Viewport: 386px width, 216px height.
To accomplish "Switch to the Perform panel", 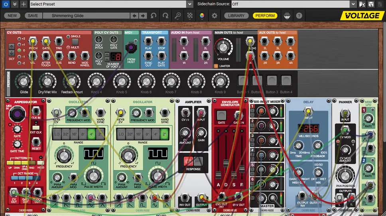I will pyautogui.click(x=265, y=16).
